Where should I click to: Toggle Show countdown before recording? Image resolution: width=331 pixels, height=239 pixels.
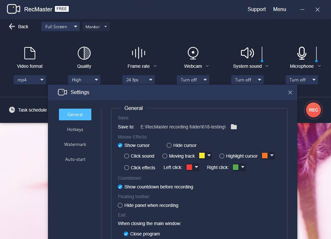click(x=120, y=187)
